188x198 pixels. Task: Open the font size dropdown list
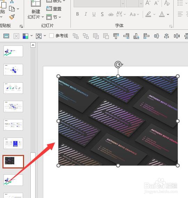tap(141, 3)
